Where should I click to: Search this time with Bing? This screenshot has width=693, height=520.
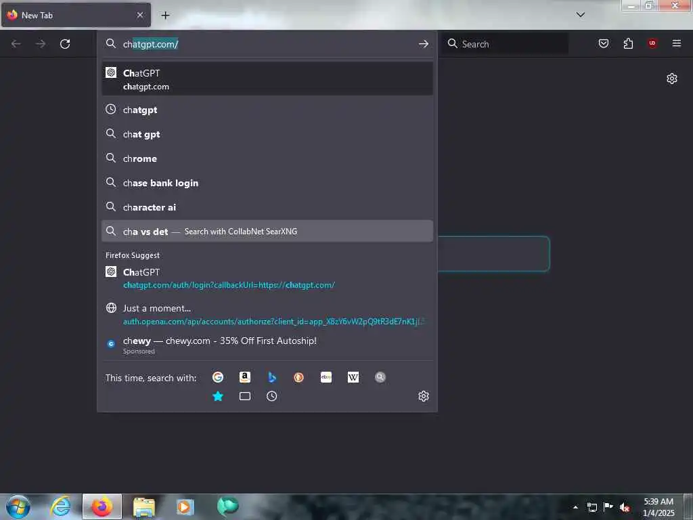pyautogui.click(x=272, y=377)
